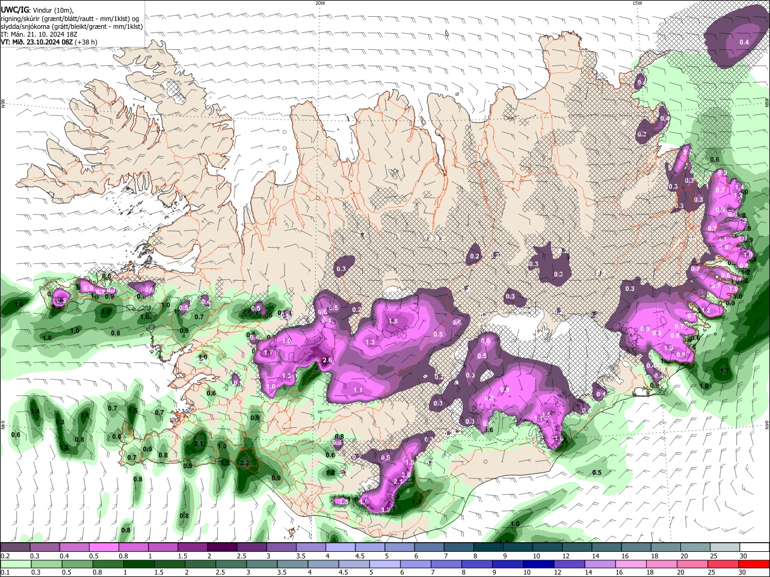
Task: Pick the bright red swatch at 30 in lower legend
Action: pos(754,564)
